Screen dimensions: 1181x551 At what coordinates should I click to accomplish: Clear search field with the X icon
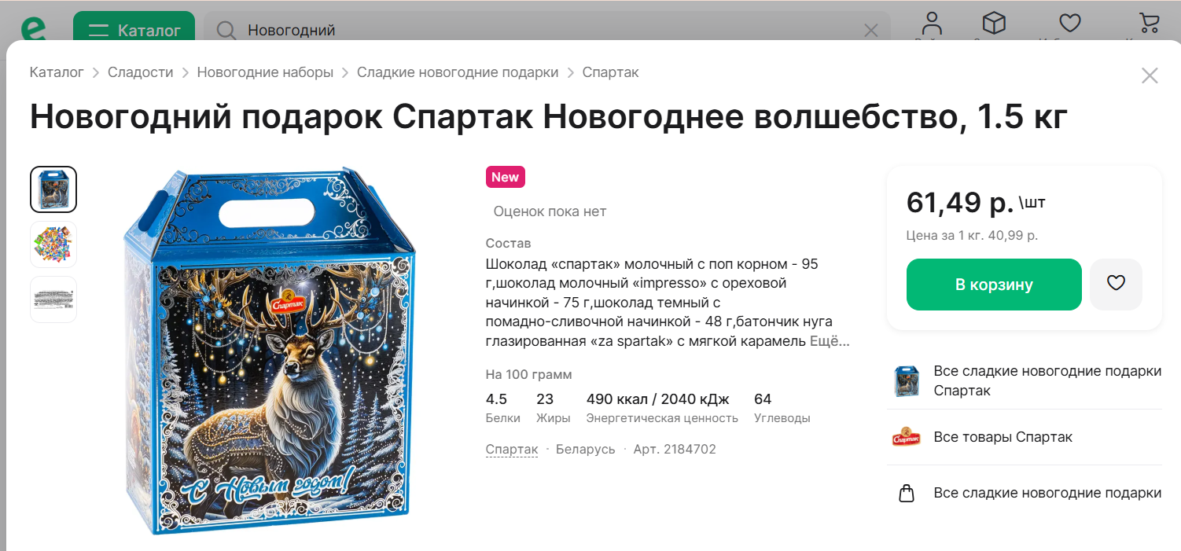pyautogui.click(x=871, y=31)
